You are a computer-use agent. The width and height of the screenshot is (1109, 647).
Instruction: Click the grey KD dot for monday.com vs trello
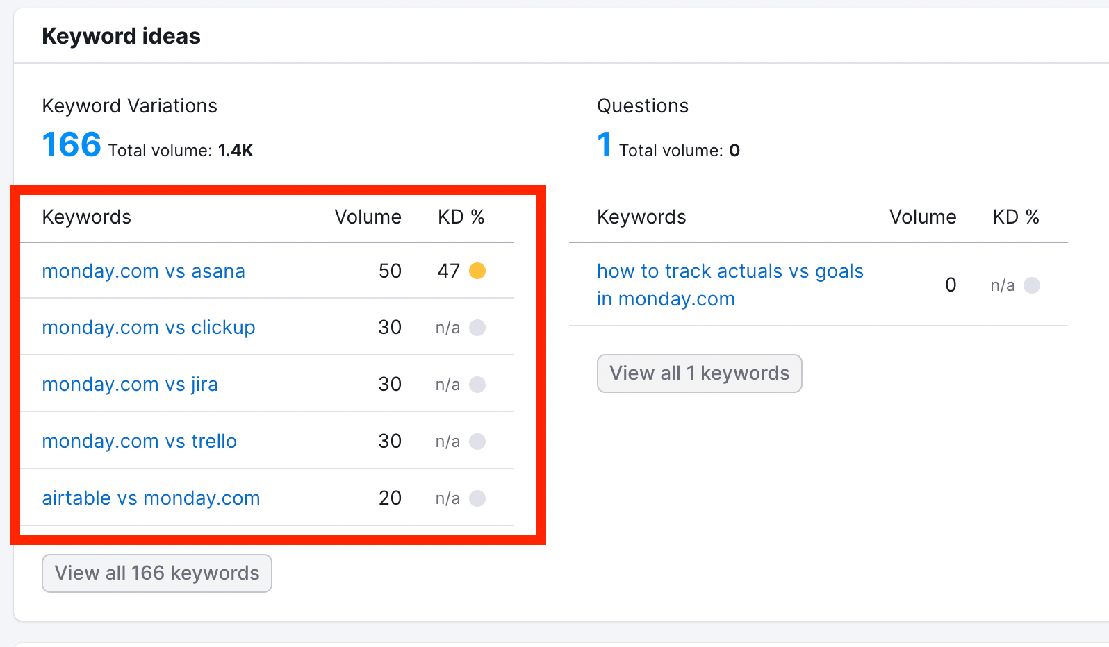tap(477, 442)
